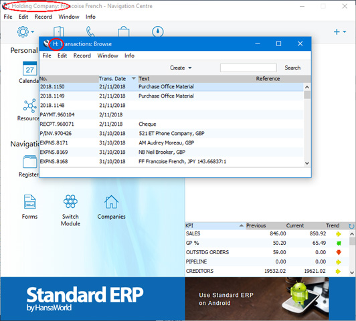Select the OUTSTDG ORDERS KPI row
This screenshot has width=356, height=321.
tap(267, 252)
